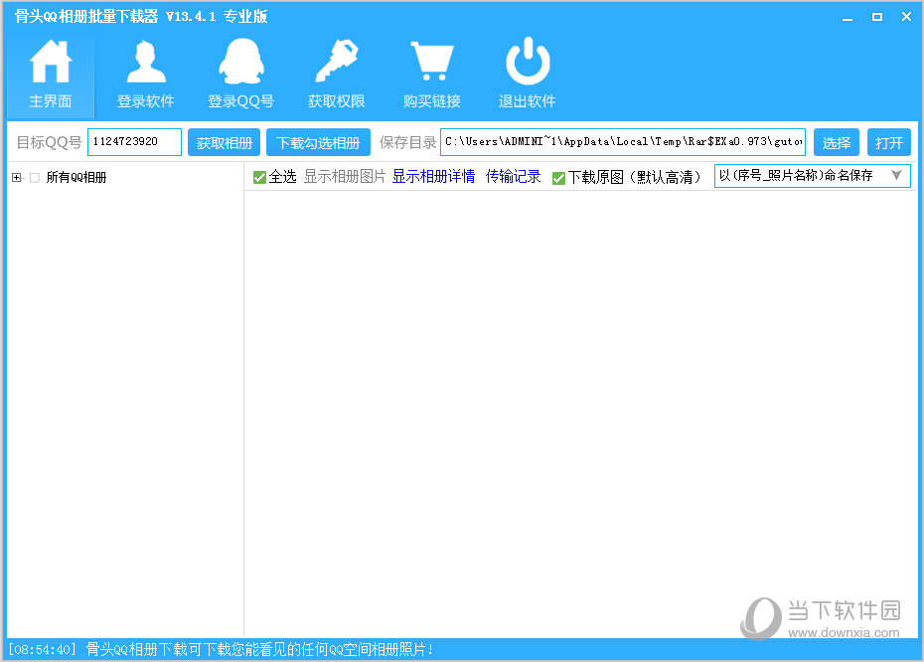This screenshot has height=662, width=924.
Task: Click the 获取相册 button
Action: [224, 143]
